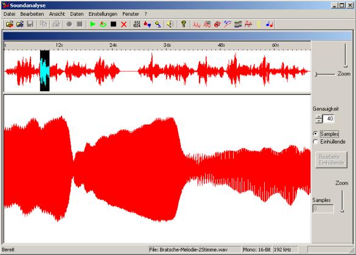This screenshot has height=255, width=356.
Task: Open the 512/1024 sample size icon
Action: click(x=137, y=24)
